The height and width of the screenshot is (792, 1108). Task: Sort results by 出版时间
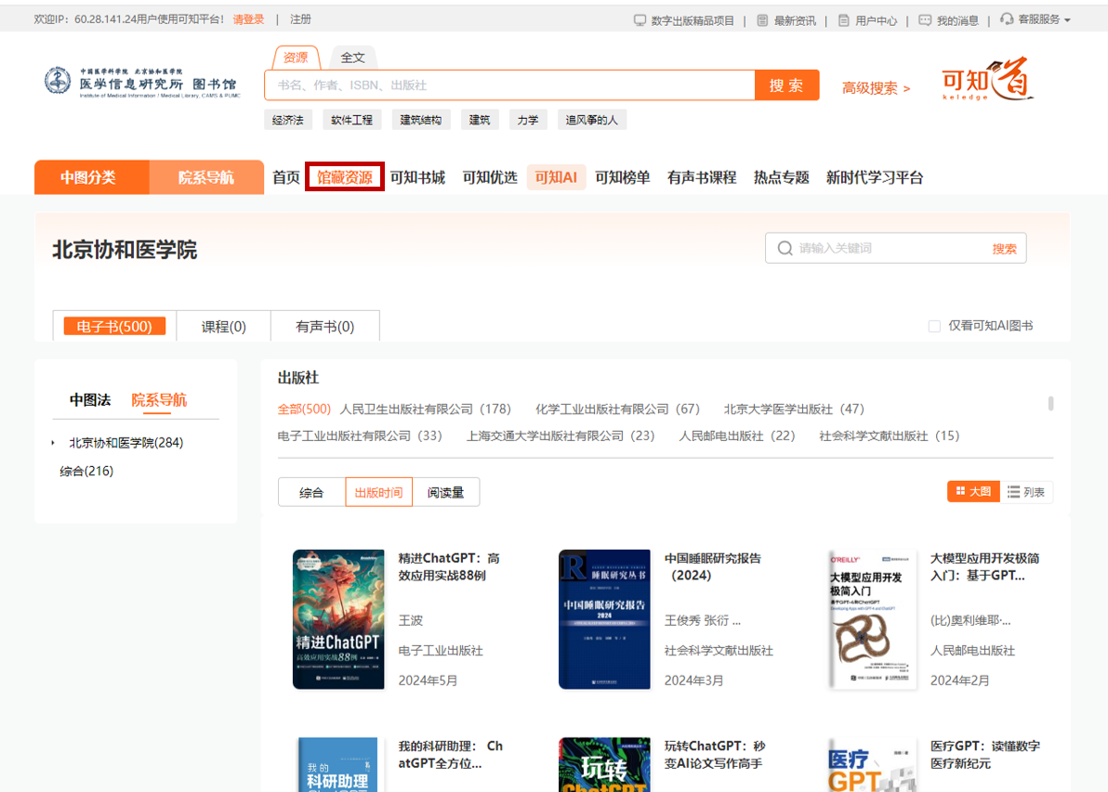(378, 493)
